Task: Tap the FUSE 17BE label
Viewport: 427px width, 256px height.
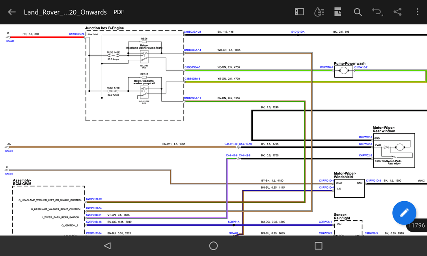Action: 113,88
